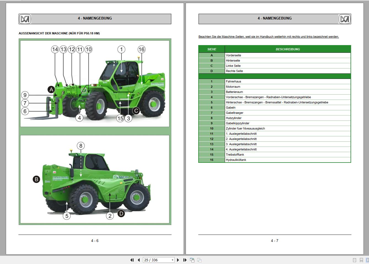Click the Merlo logo in right page header

pos(344,19)
